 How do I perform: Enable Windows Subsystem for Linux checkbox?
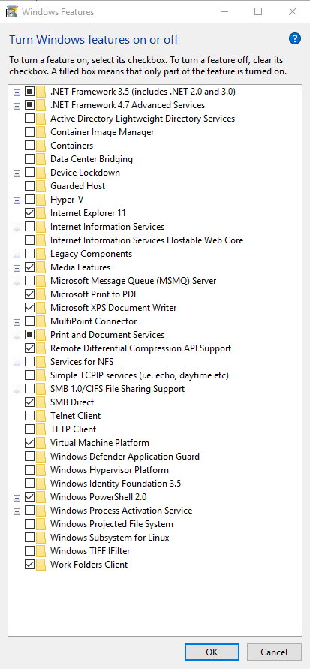pyautogui.click(x=29, y=538)
